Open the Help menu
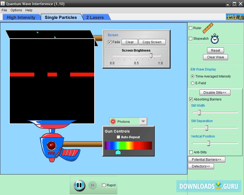This screenshot has height=195, width=244. [x=29, y=10]
